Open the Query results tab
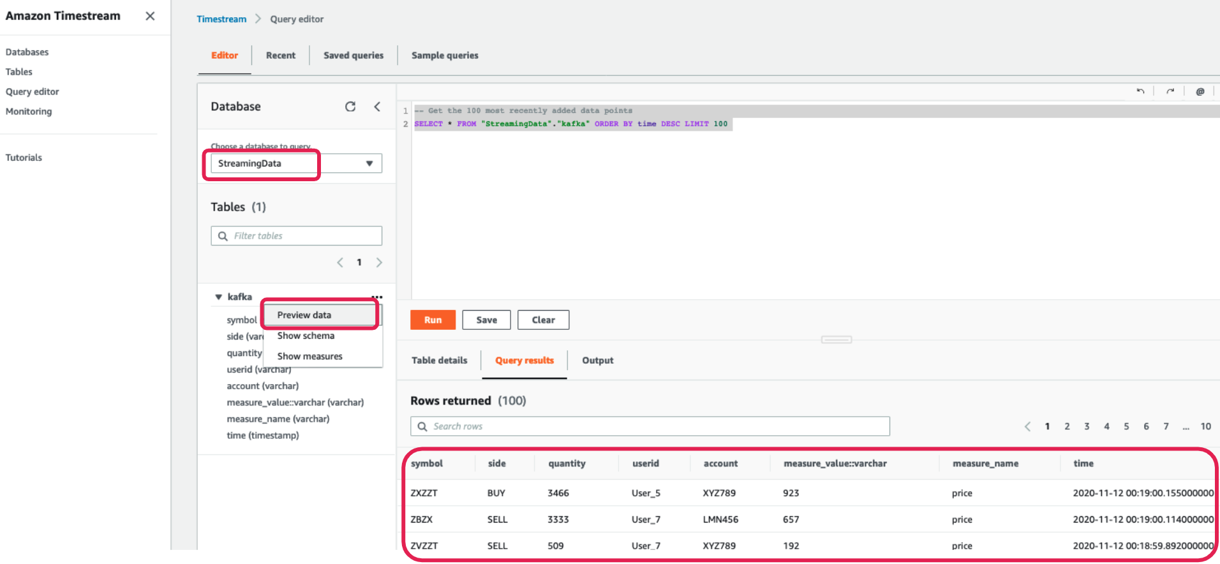 point(524,360)
